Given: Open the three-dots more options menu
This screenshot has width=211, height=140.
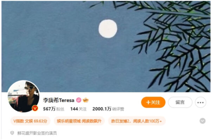Looking at the screenshot, I should (200, 103).
